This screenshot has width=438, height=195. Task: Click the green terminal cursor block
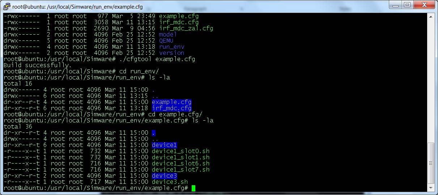194,188
